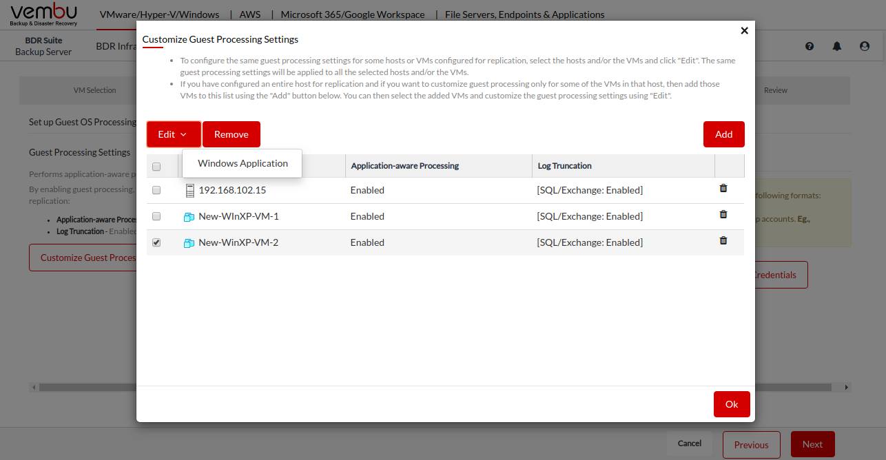Confirm with the Ok button
Viewport: 886px width, 460px height.
pyautogui.click(x=732, y=404)
